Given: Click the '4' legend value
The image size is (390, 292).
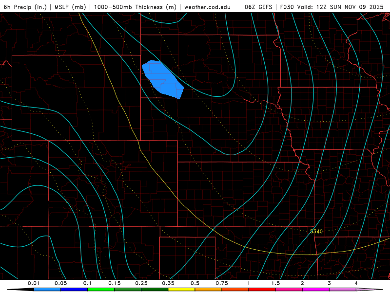Looking at the screenshot, I should point(356,283).
